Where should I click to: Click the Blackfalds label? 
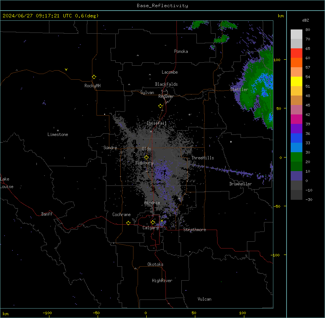[x=166, y=84]
